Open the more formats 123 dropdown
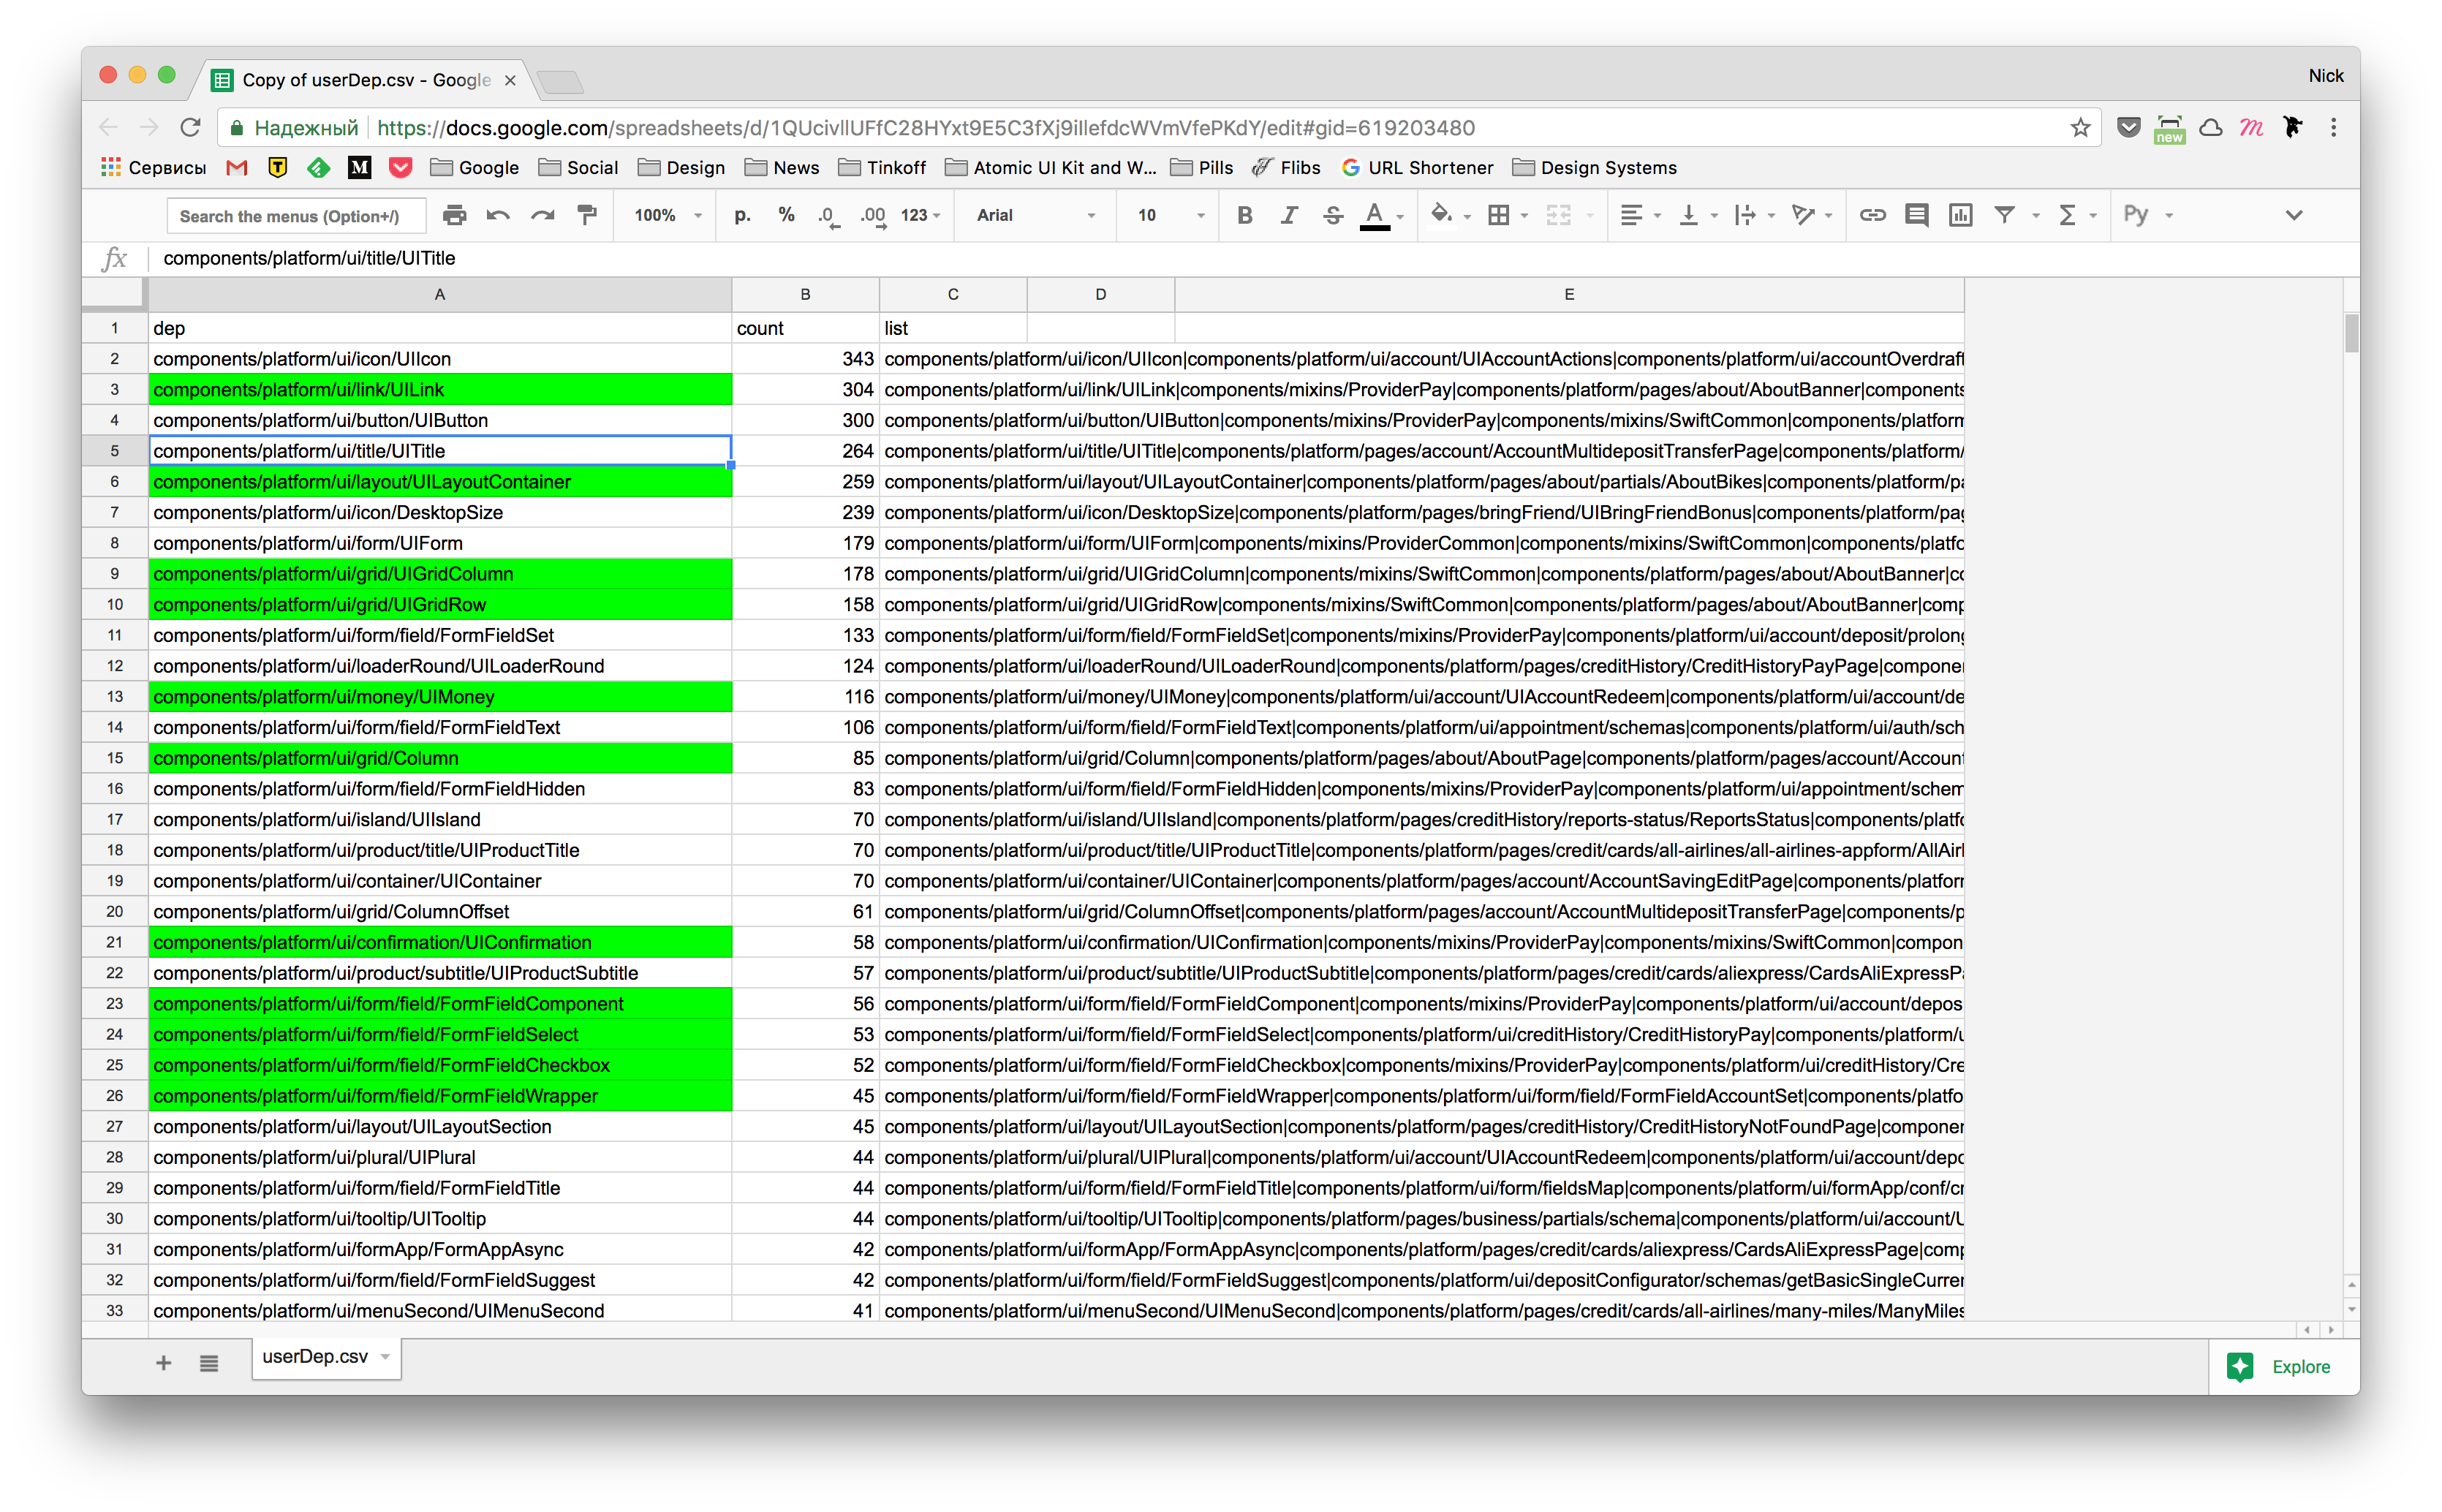This screenshot has width=2442, height=1512. [920, 215]
